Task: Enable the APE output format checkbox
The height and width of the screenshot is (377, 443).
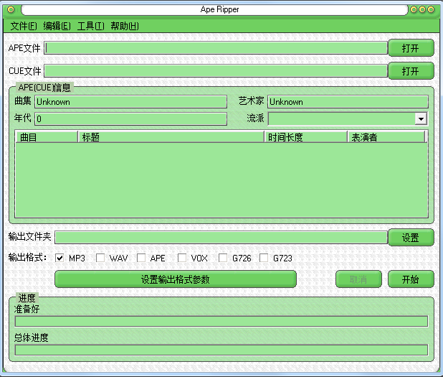Action: [141, 258]
